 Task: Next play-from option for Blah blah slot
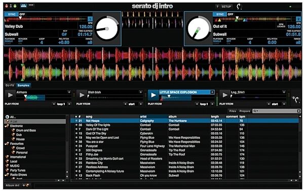pos(140,104)
